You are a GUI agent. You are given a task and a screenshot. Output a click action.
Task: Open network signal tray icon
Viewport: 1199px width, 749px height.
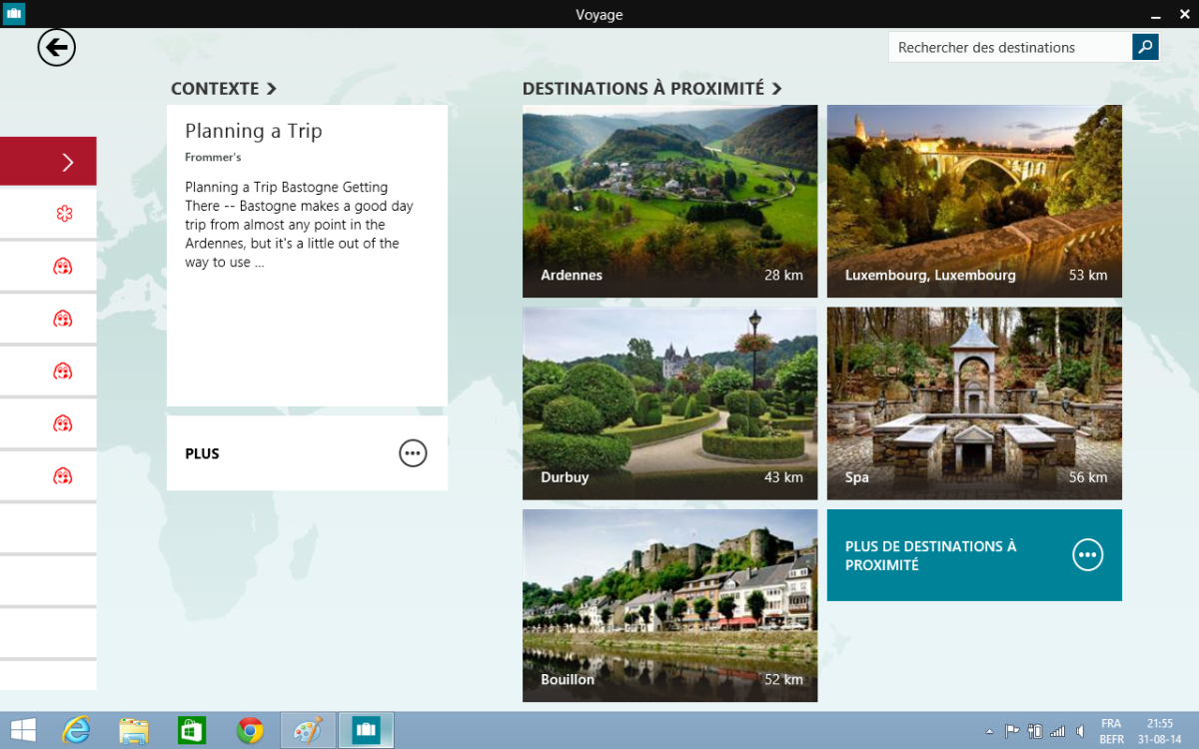coord(1058,731)
